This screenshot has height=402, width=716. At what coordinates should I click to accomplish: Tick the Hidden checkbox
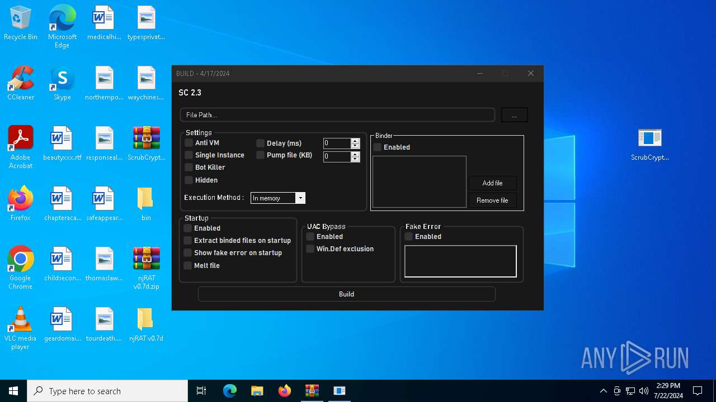pos(189,180)
